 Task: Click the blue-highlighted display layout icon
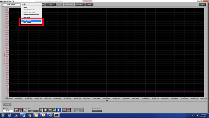[59, 110]
